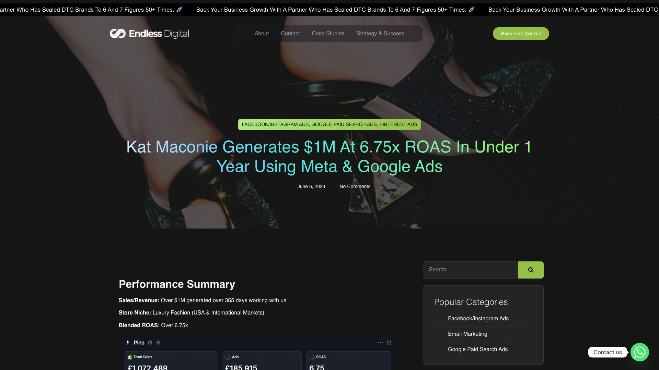Click the Book Free Consult button
The width and height of the screenshot is (659, 370).
coord(521,34)
